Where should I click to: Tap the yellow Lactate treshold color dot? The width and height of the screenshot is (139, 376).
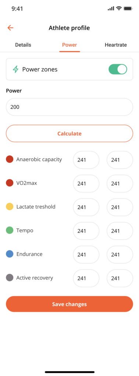[10, 206]
